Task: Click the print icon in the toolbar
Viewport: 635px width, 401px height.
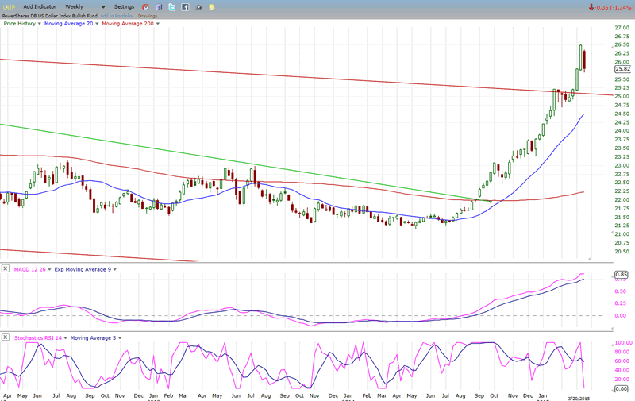Action: click(x=198, y=7)
